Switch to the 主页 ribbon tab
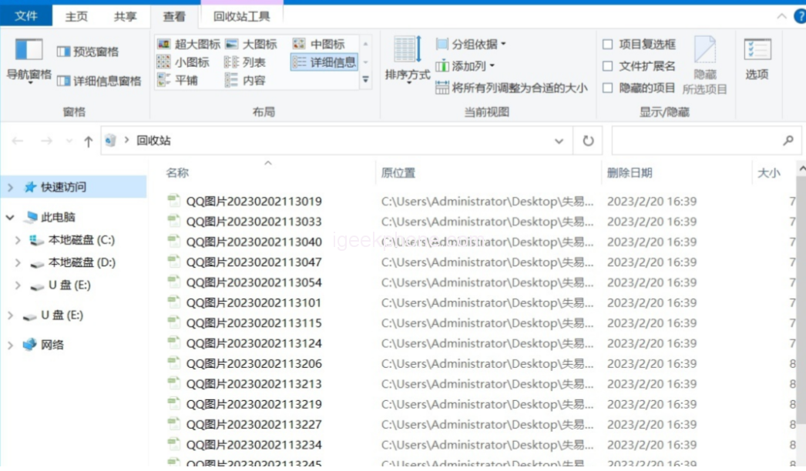The width and height of the screenshot is (806, 471). pos(76,16)
